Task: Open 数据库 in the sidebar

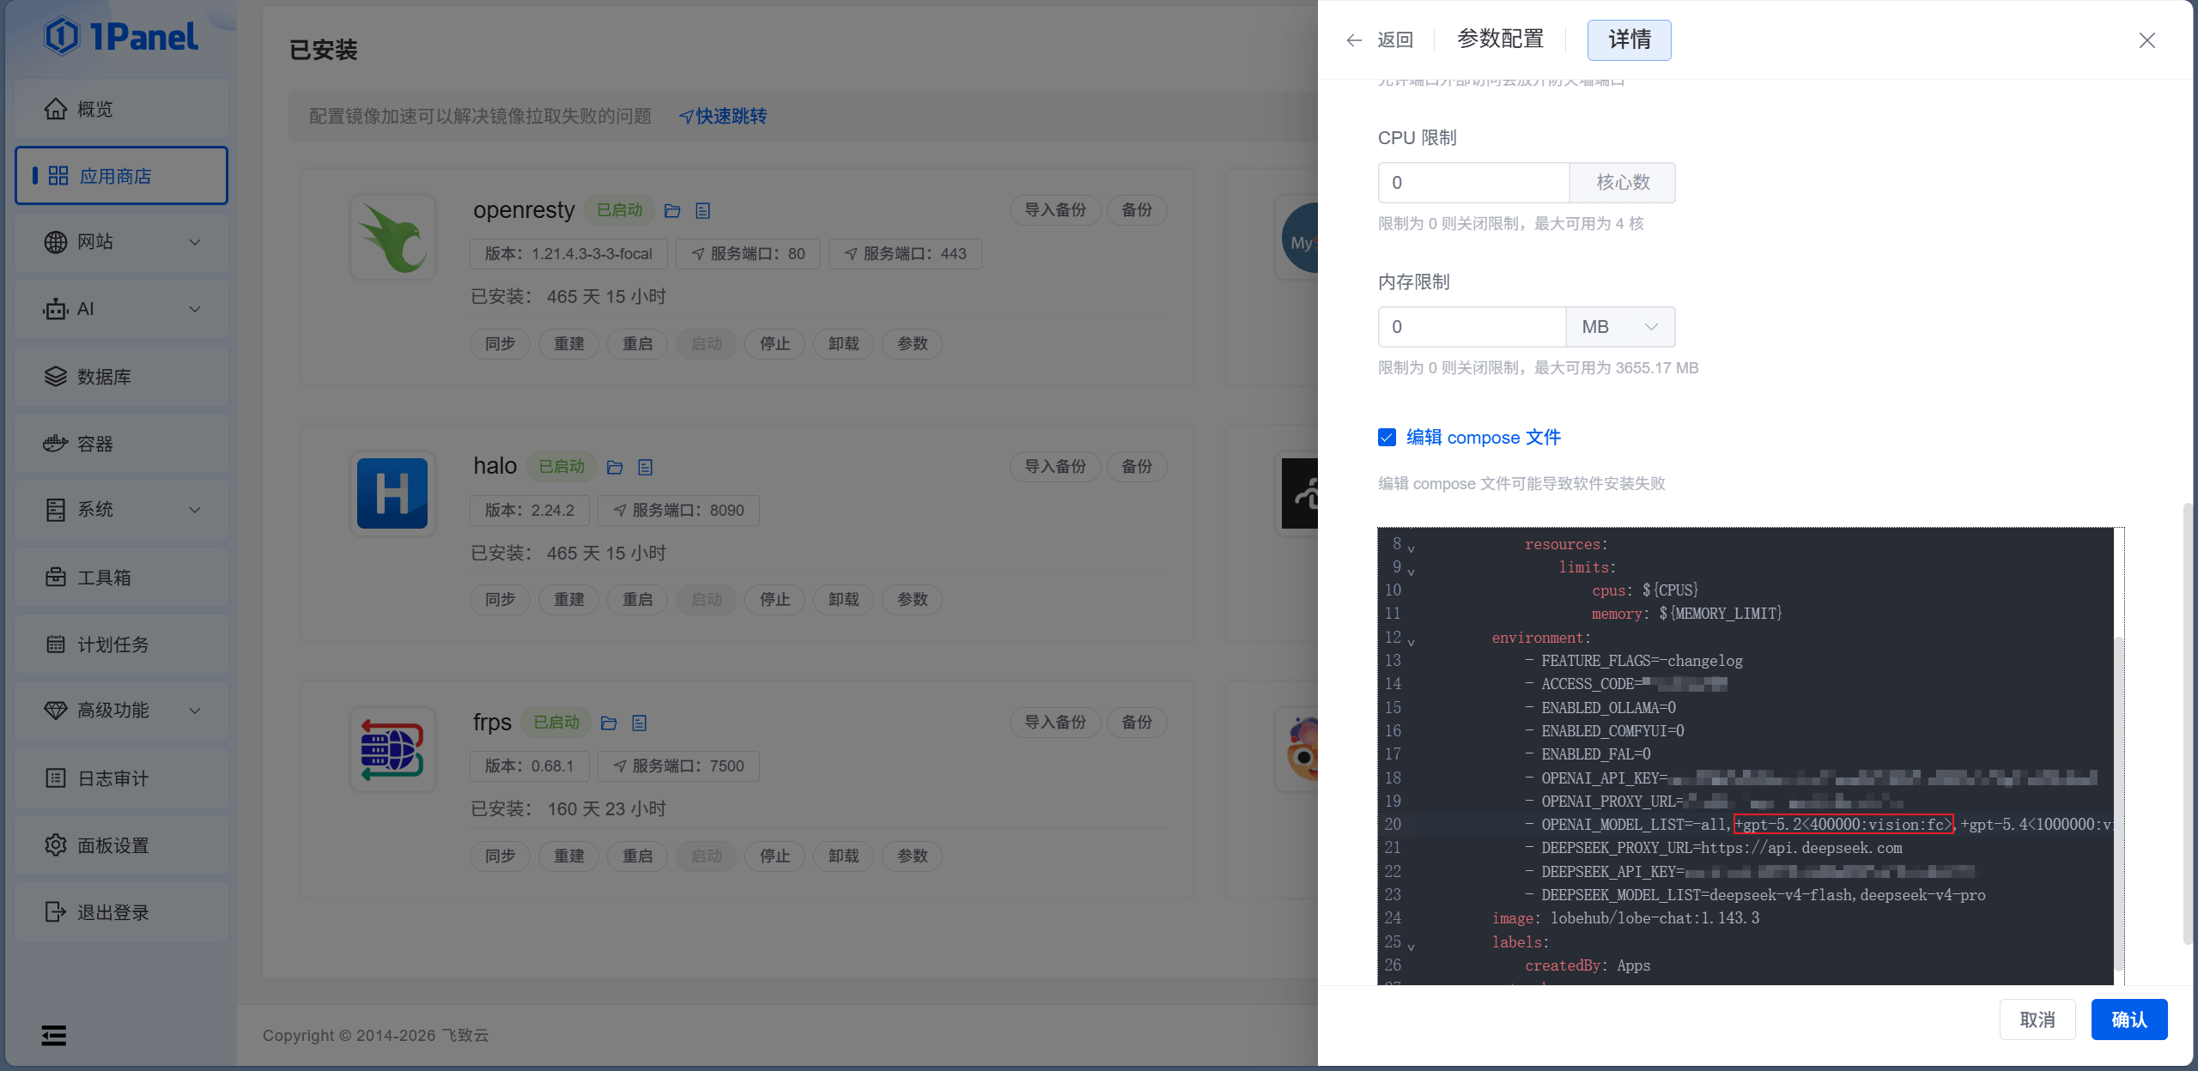Action: tap(121, 377)
